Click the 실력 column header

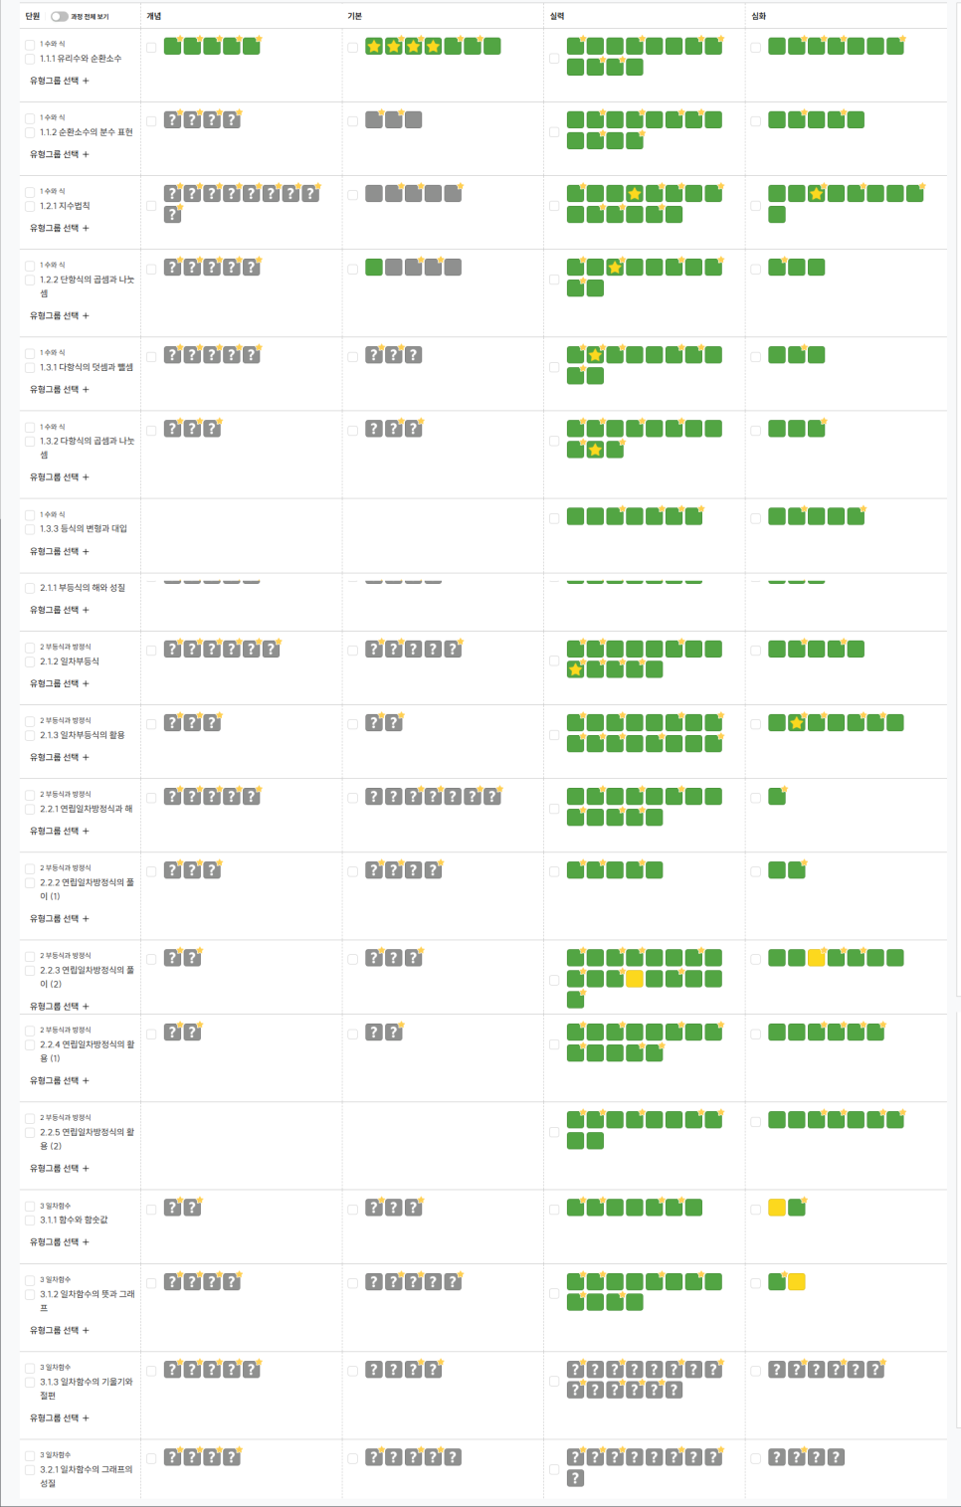(x=557, y=17)
